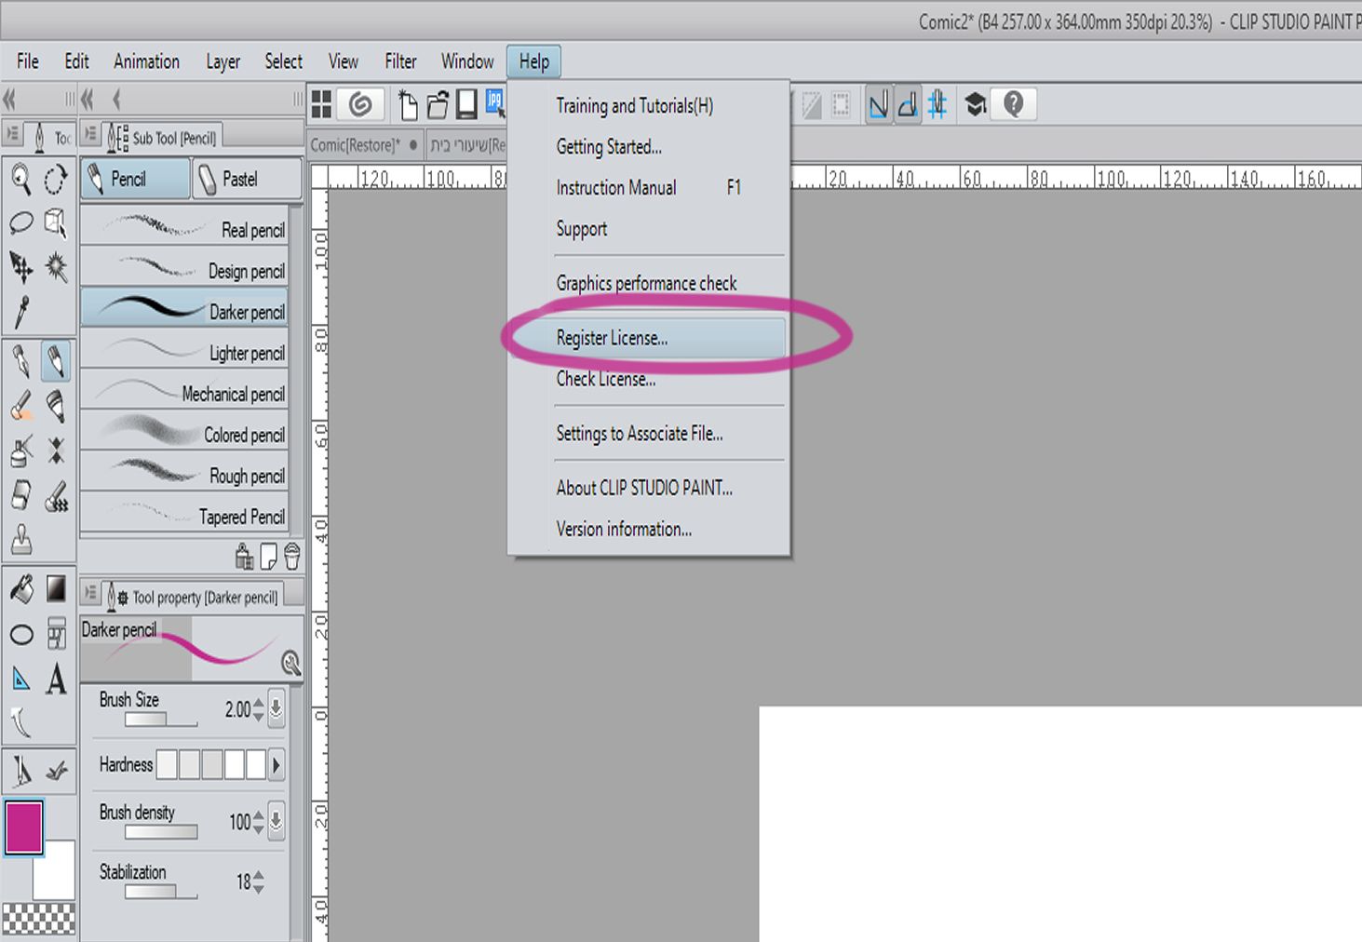Open the graduation cap tutorials icon
The image size is (1362, 942).
[x=975, y=104]
